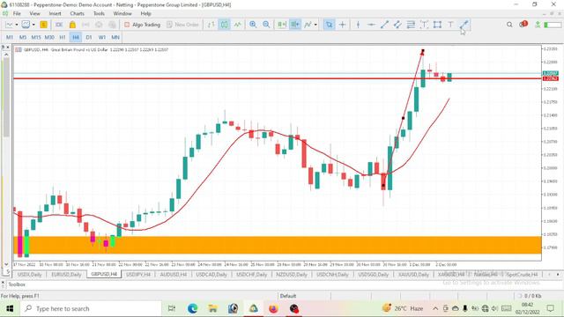Viewport: 564px width, 317px height.
Task: Select the text label tool
Action: 424,25
